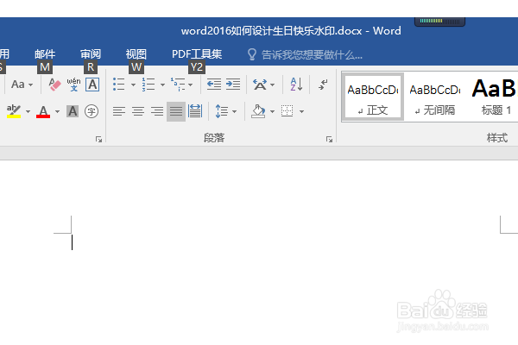Apply paragraph shading (paint bucket)
Viewport: 518px width, 345px height.
pos(258,111)
